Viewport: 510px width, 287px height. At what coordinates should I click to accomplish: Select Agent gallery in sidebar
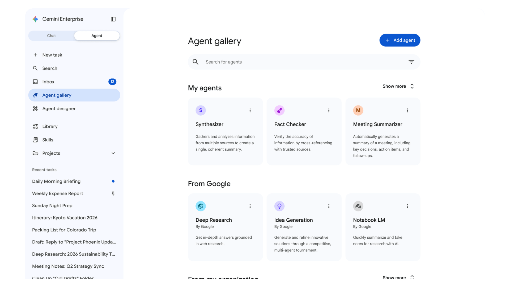click(74, 95)
